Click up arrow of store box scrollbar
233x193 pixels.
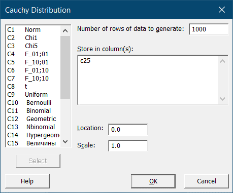(x=223, y=61)
